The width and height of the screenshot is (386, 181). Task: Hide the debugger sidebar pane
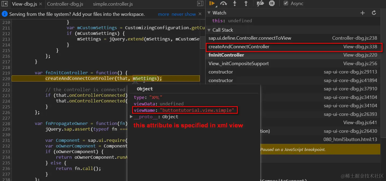[200, 3]
